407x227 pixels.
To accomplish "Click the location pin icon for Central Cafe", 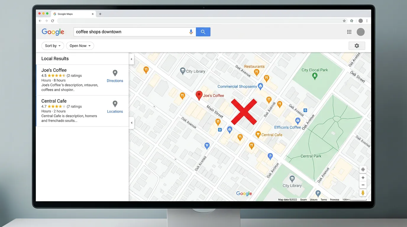I will pos(115,104).
